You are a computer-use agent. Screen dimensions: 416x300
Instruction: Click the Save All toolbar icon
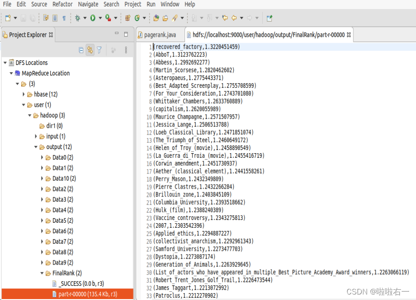tap(32, 18)
